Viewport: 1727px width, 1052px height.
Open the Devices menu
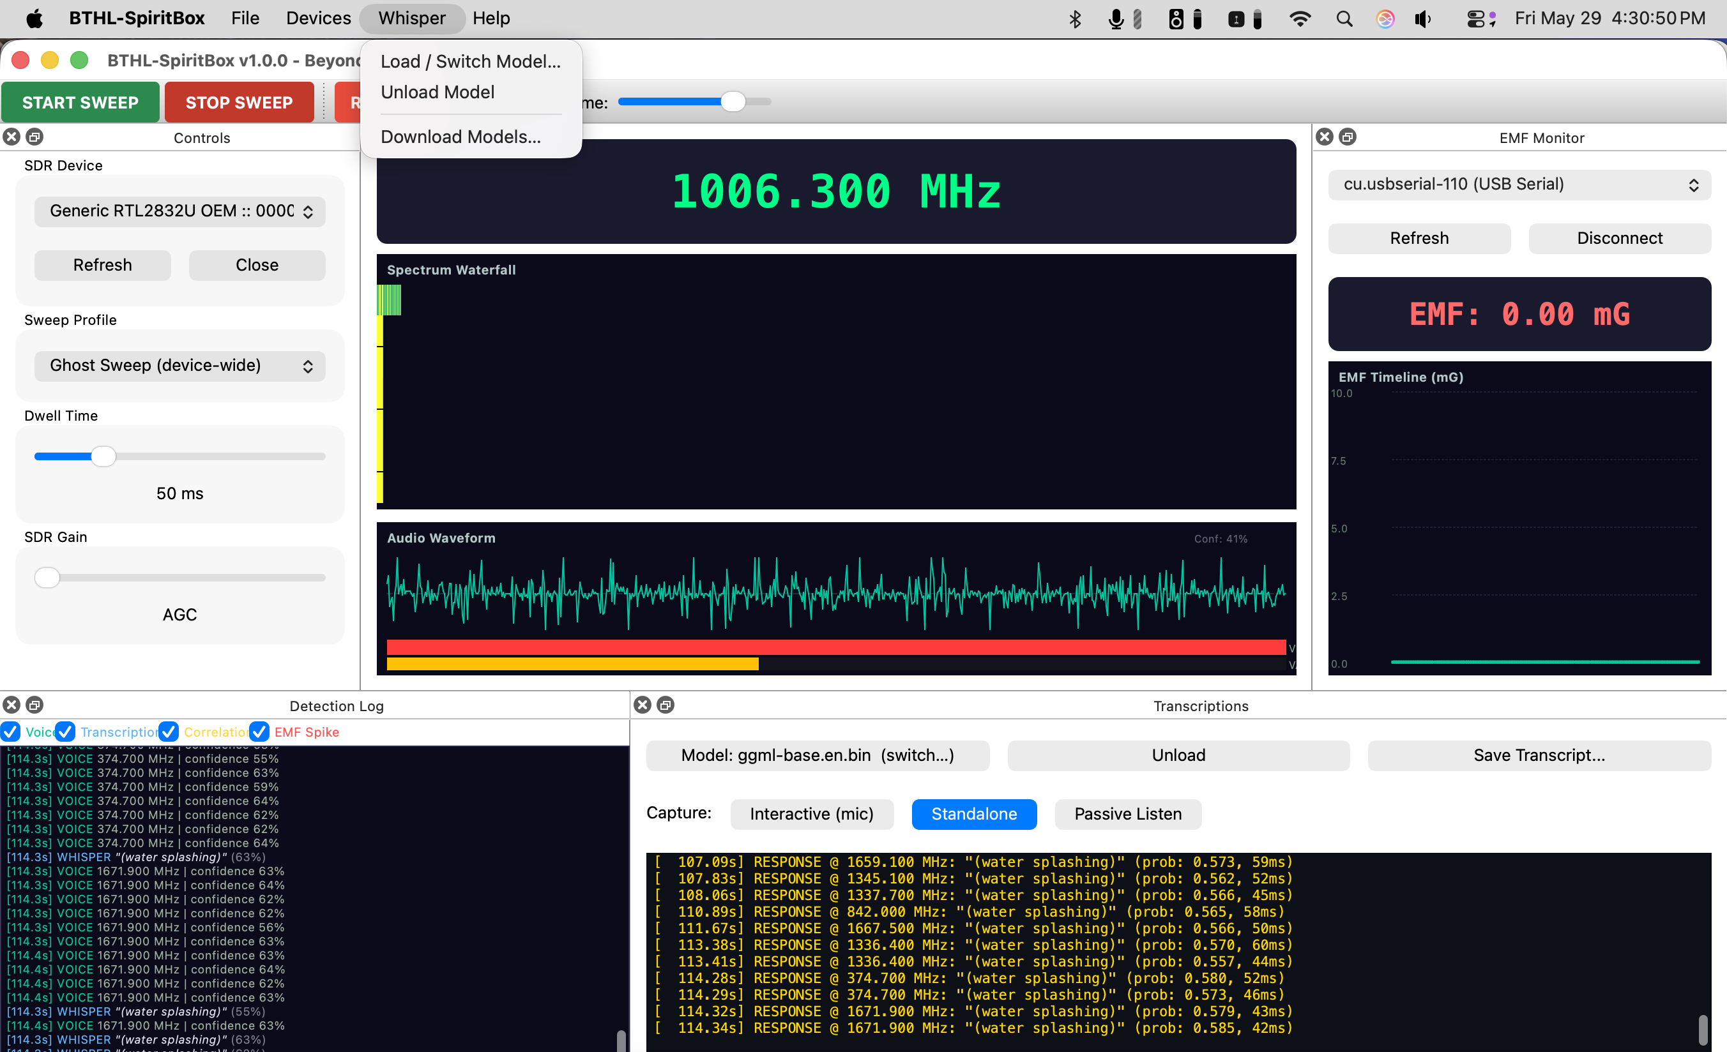tap(318, 19)
